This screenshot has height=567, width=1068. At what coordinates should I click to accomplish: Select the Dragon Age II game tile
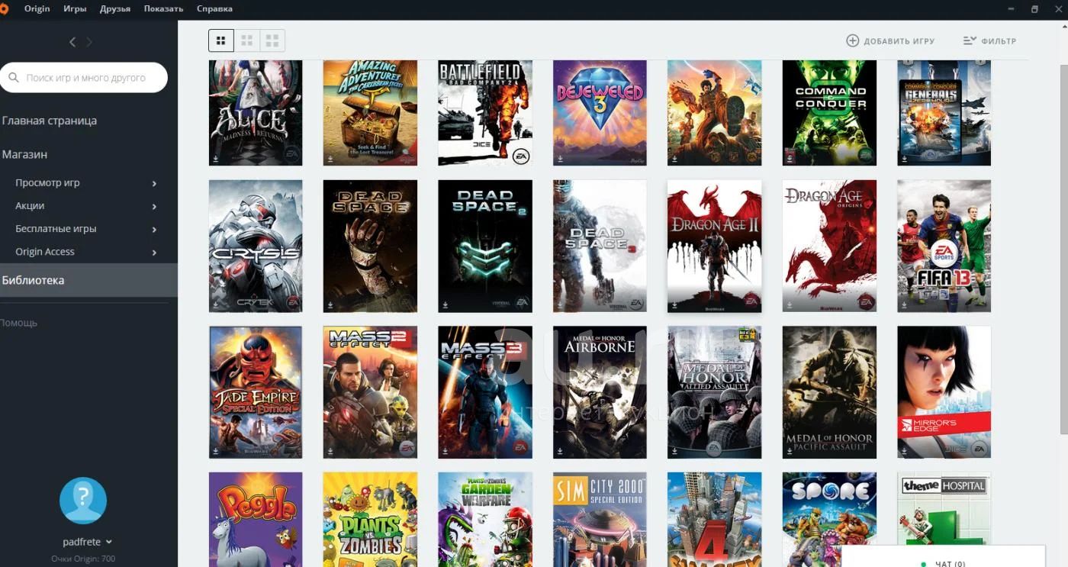[714, 246]
